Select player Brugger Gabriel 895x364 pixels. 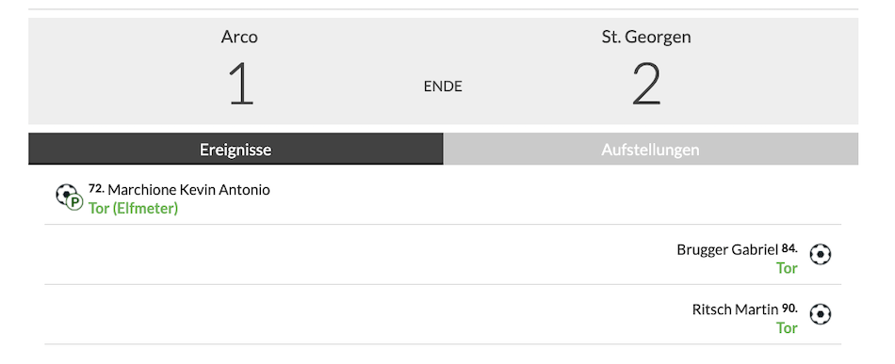pyautogui.click(x=727, y=249)
